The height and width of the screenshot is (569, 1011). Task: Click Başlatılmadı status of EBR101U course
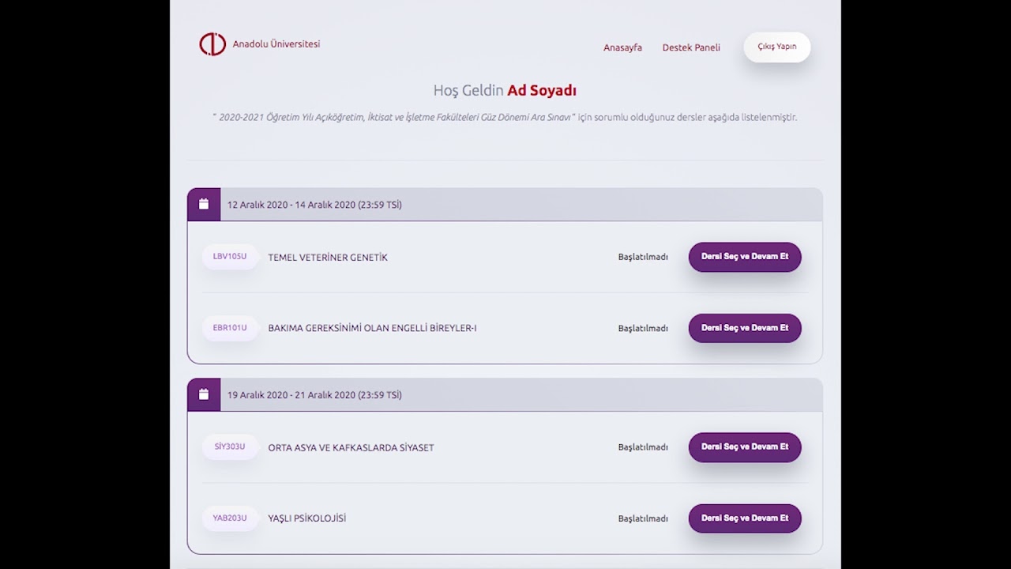(643, 328)
